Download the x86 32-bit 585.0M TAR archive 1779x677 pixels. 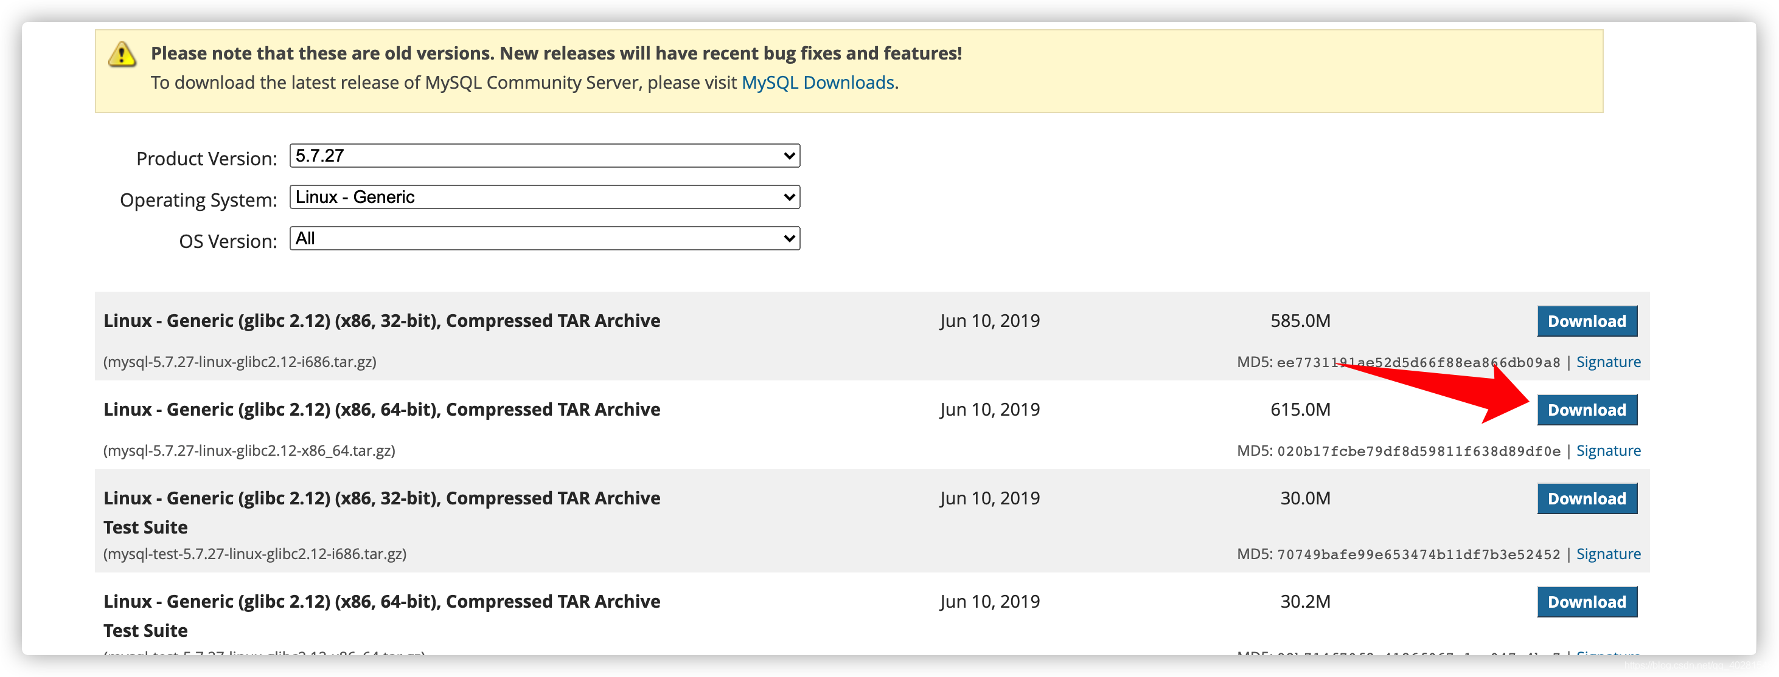[x=1586, y=321]
